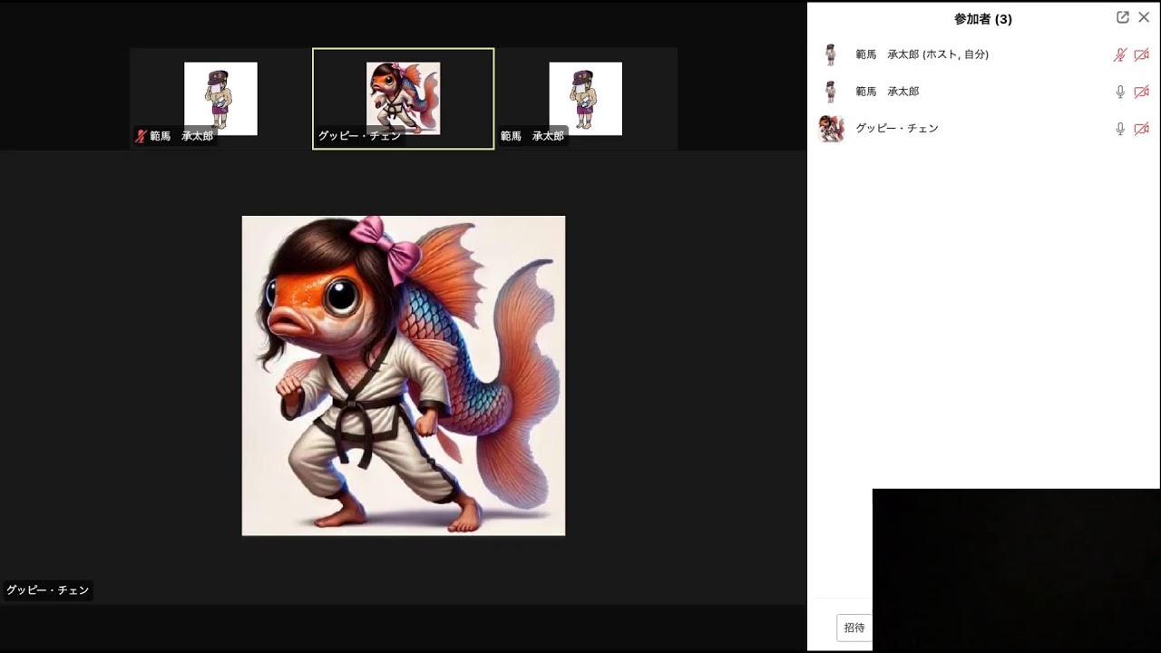Select the highlighted グッピー・チェン video thumbnail

pos(403,98)
